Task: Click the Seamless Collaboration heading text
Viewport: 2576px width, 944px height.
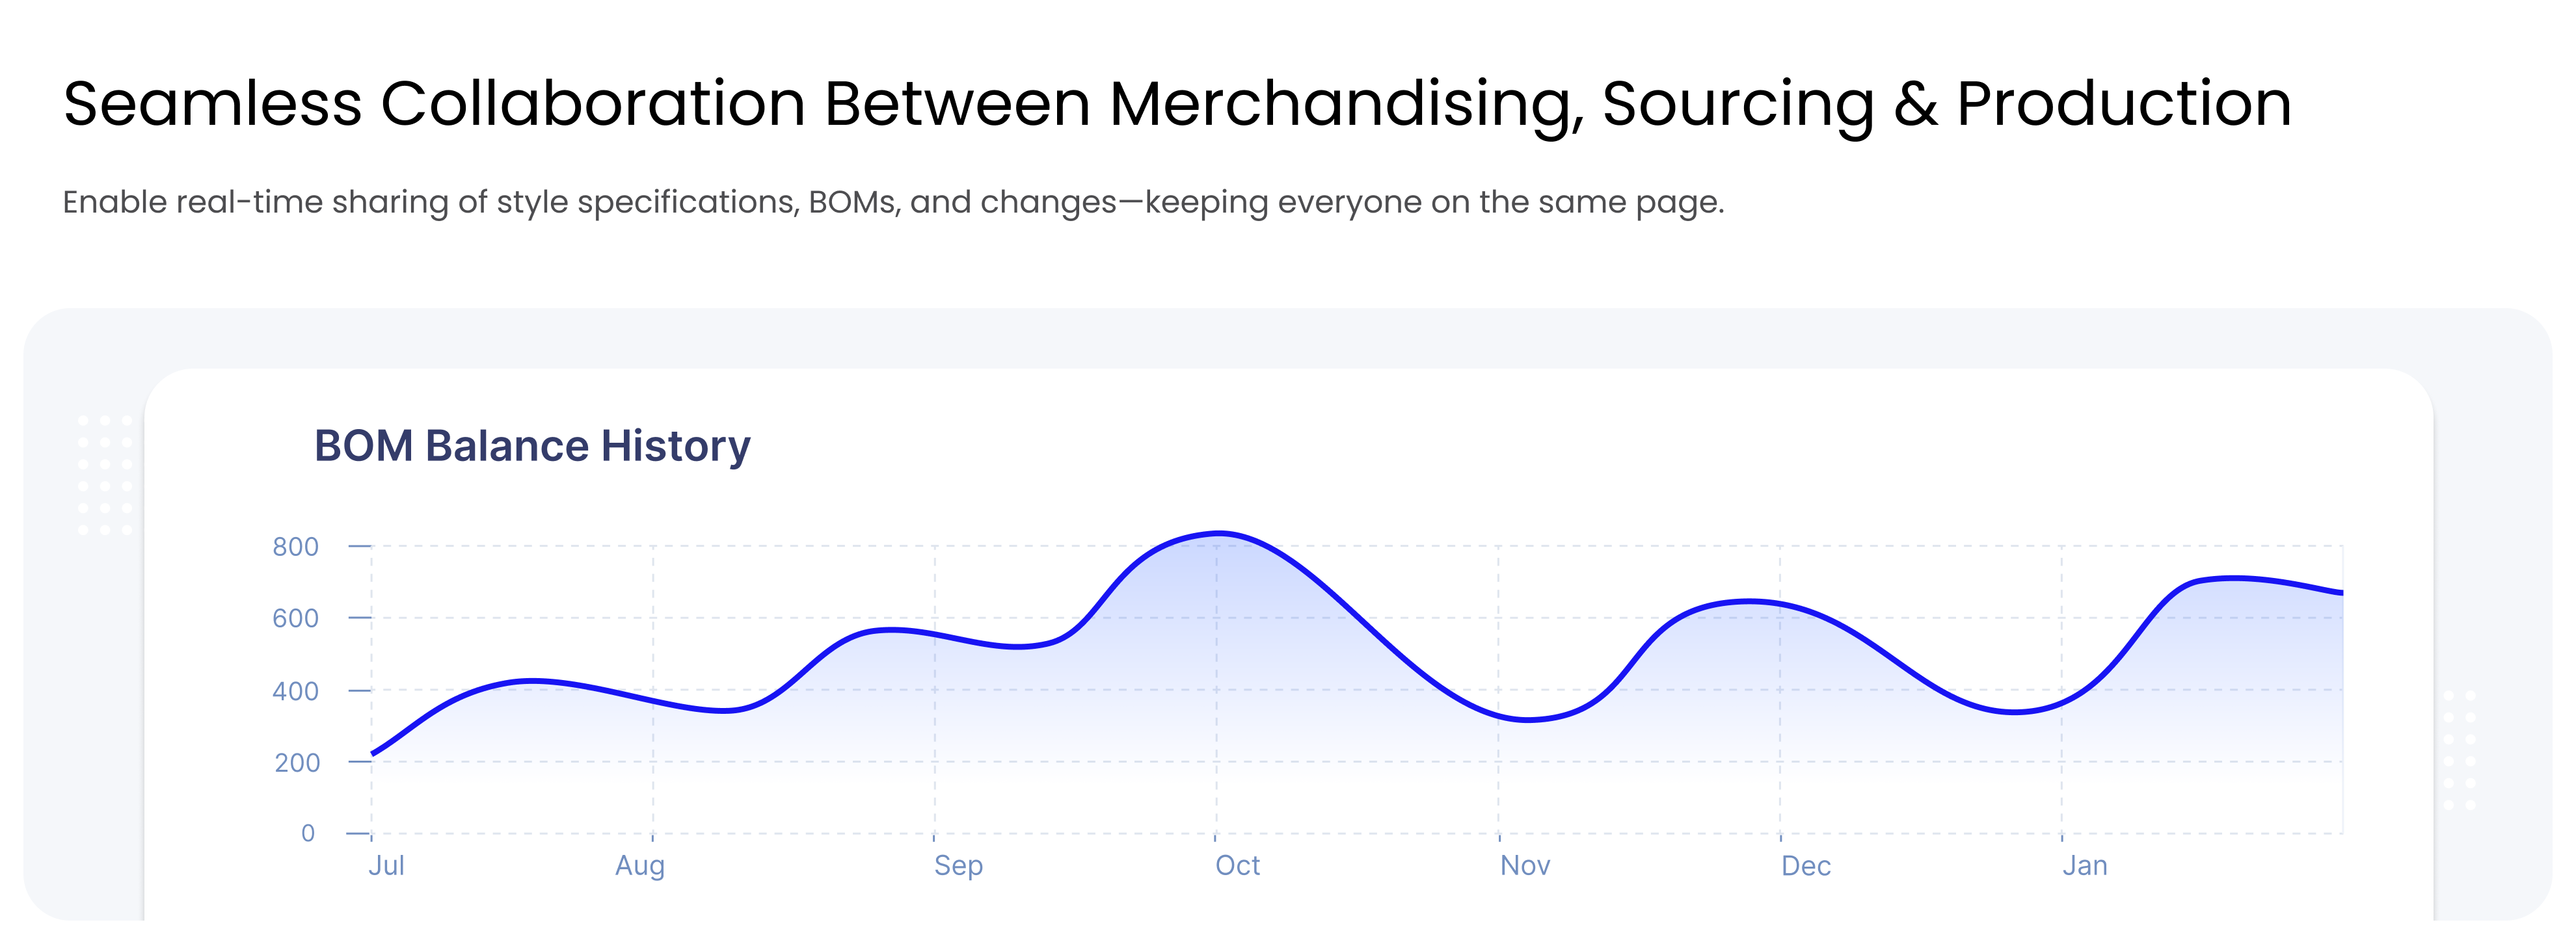Action: coord(1177,104)
